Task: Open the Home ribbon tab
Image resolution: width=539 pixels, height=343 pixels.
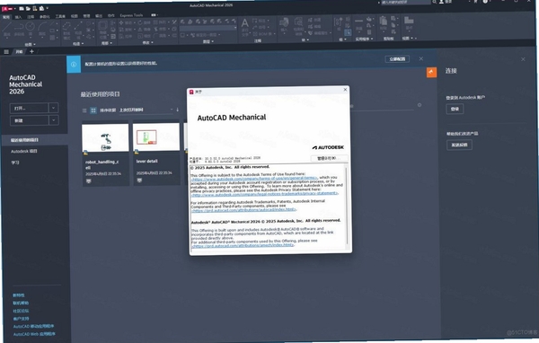Action: 6,17
